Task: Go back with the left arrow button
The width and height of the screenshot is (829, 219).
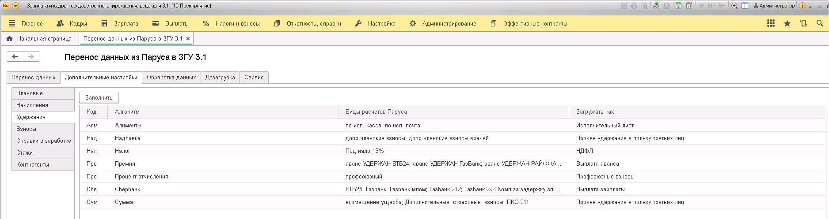Action: (15, 56)
